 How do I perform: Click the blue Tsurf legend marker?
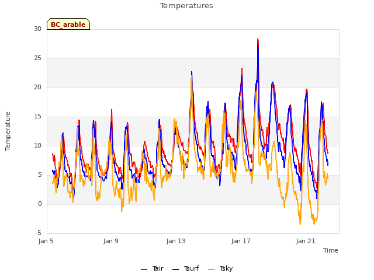(175, 269)
